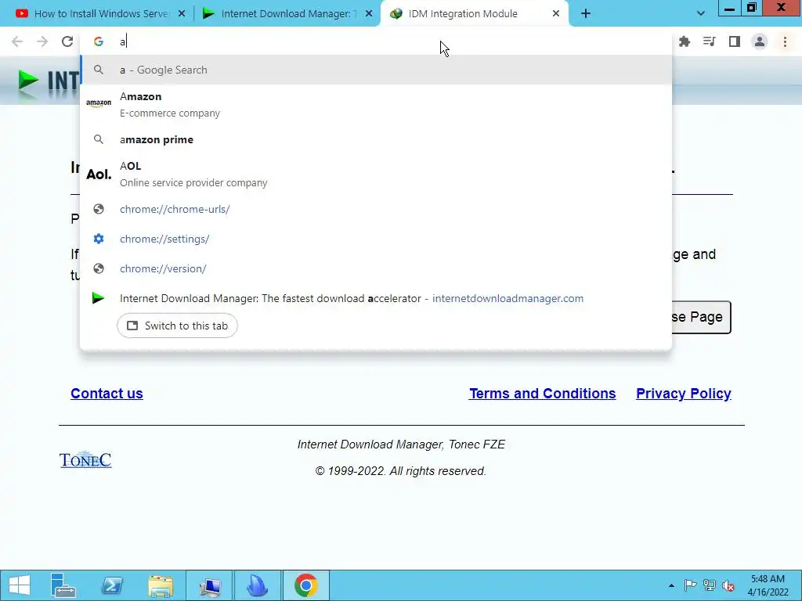This screenshot has height=601, width=802.
Task: Reload the current page
Action: (x=67, y=41)
